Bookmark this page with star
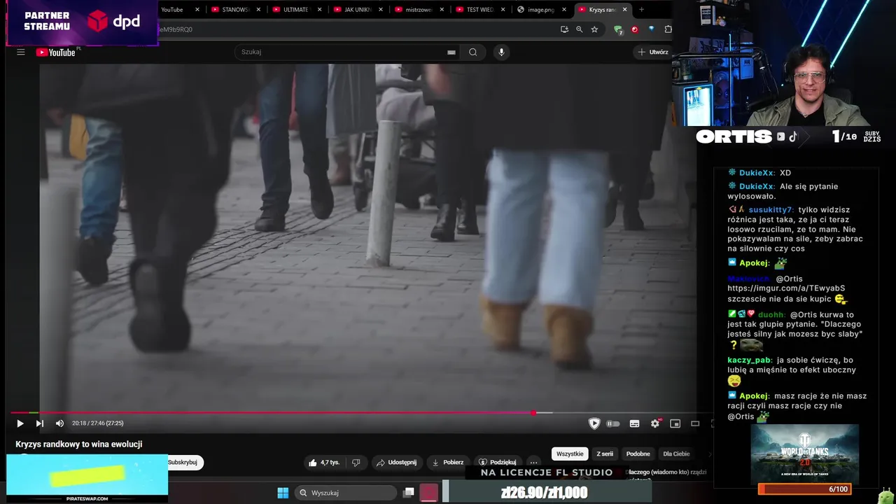Viewport: 896px width, 504px height. tap(594, 29)
